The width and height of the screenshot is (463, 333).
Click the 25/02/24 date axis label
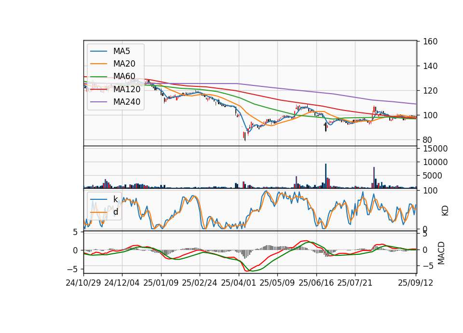pyautogui.click(x=200, y=283)
